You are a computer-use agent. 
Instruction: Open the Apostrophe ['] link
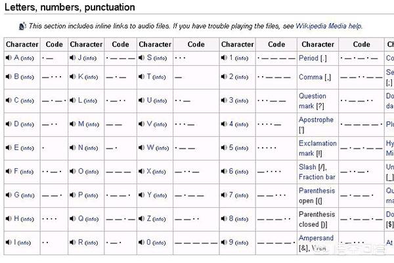pos(316,124)
